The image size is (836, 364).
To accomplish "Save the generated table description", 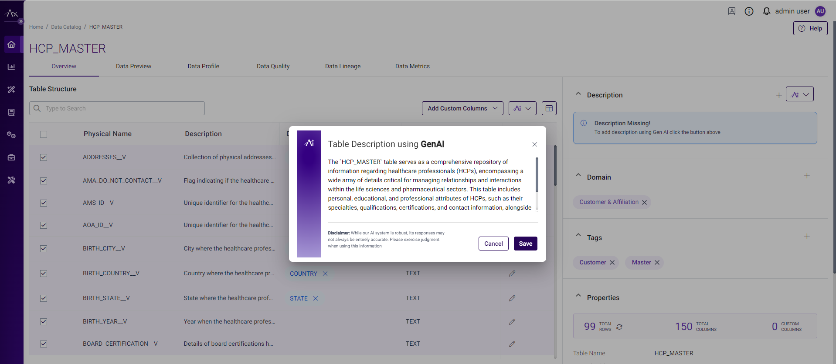I will (x=525, y=244).
